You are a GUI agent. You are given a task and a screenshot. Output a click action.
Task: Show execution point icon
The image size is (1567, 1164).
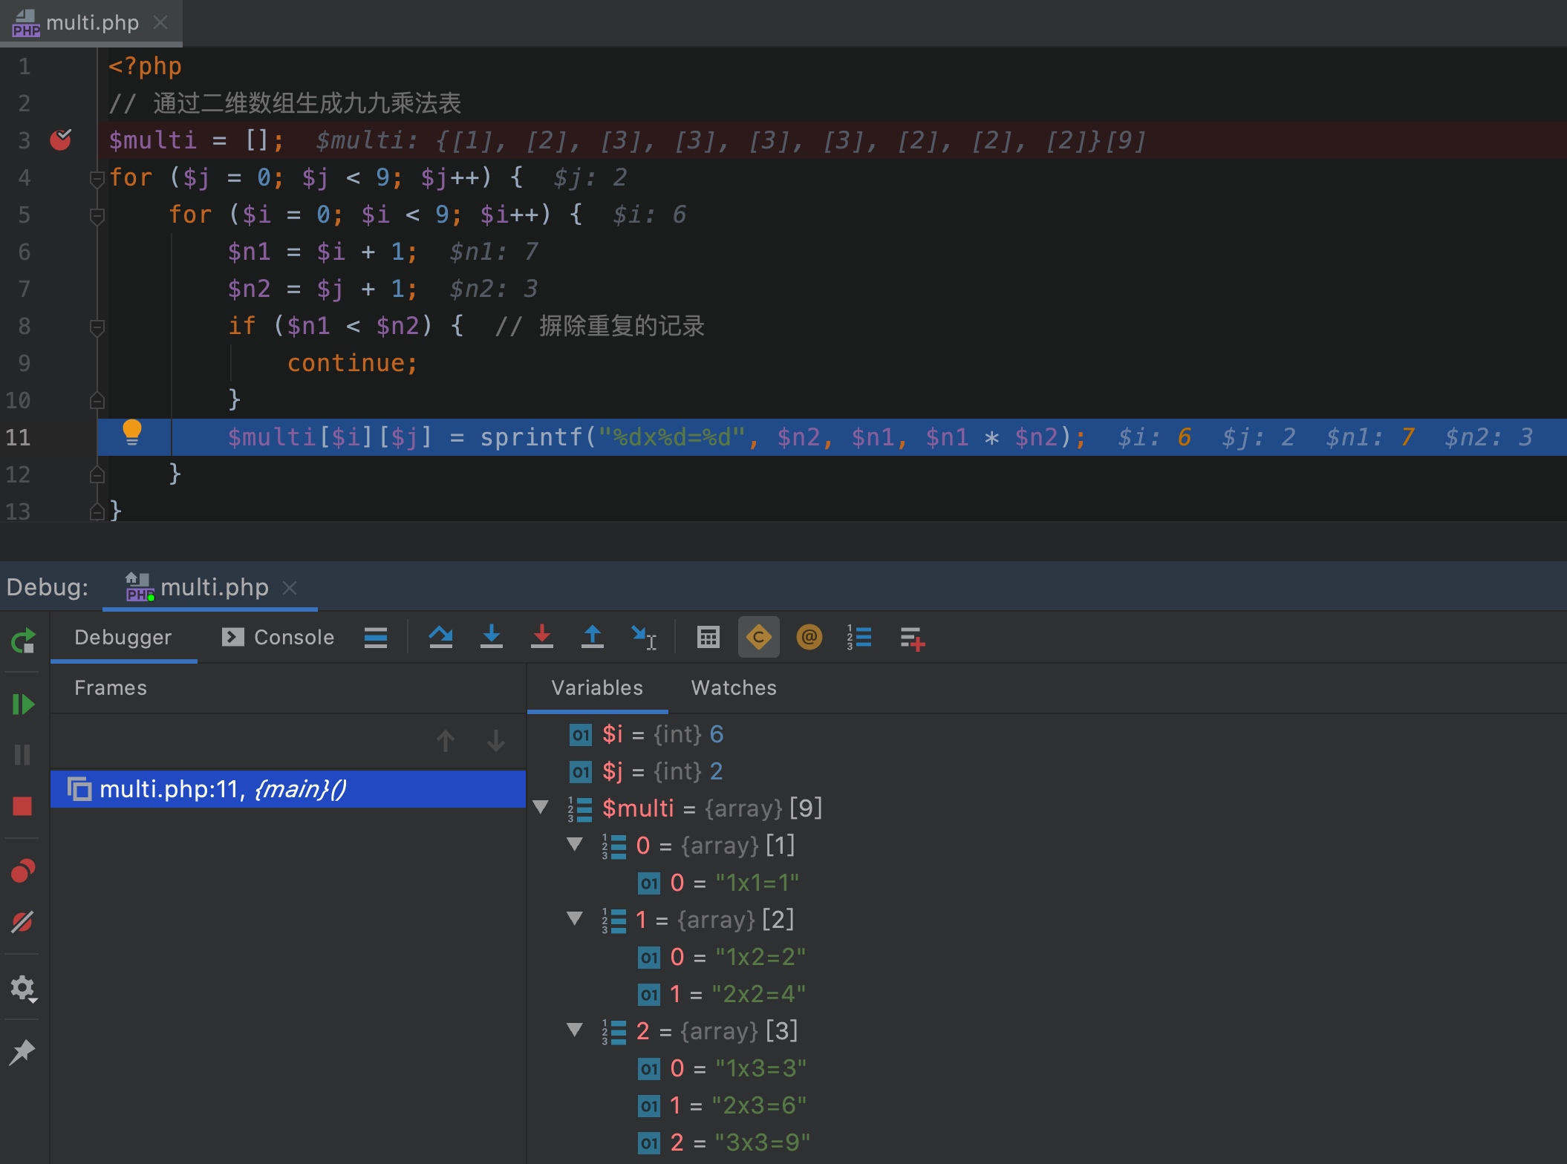(x=376, y=638)
